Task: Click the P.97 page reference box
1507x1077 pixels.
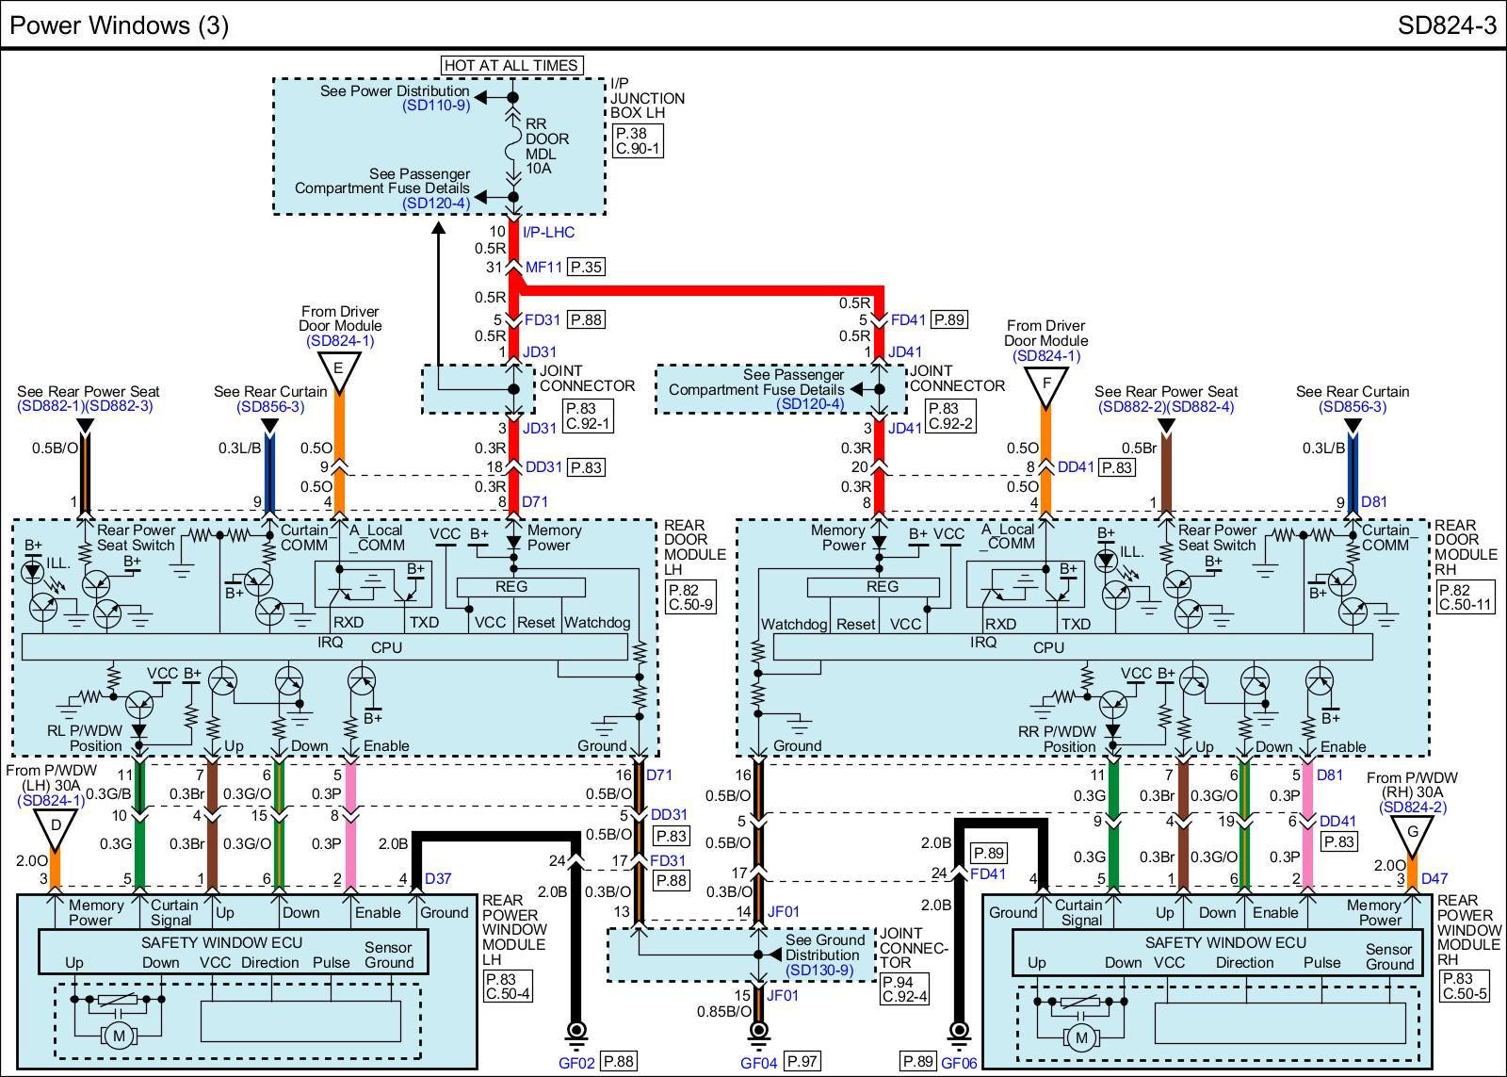Action: (x=802, y=1061)
